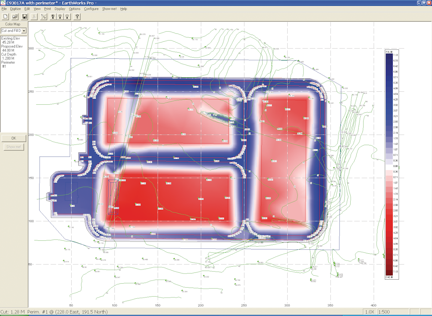
Task: Select the survey marker zoom-out tool
Action: click(x=67, y=16)
